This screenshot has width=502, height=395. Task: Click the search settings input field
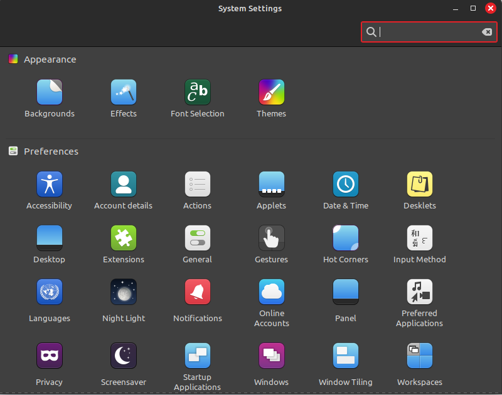point(427,32)
